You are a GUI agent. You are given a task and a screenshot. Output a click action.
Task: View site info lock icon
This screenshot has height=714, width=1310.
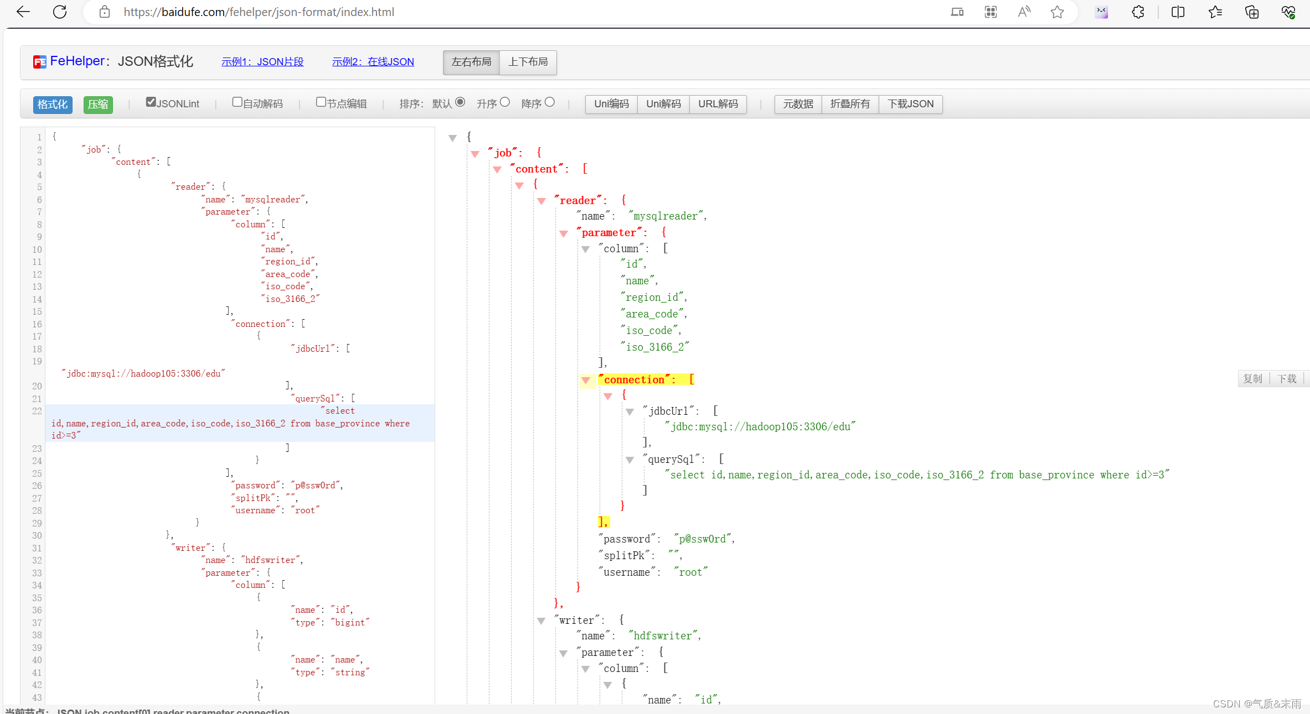point(105,12)
